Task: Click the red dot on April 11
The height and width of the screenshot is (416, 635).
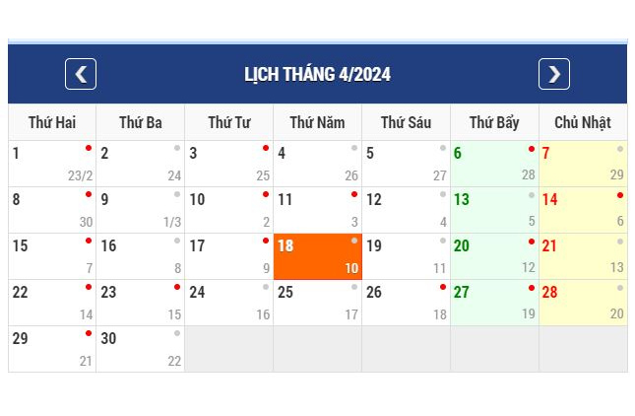Action: pos(354,194)
